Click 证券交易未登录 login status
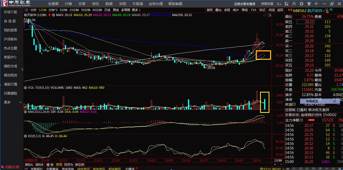The image size is (343, 170). pyautogui.click(x=245, y=4)
